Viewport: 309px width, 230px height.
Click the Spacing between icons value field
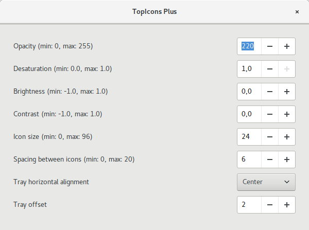[x=249, y=160]
